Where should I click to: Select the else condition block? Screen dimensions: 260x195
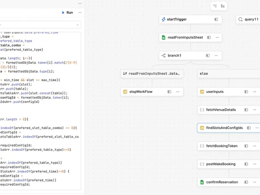pos(229,73)
